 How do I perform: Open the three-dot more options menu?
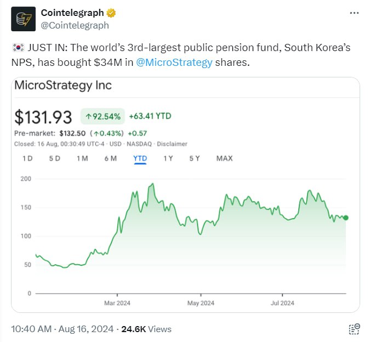click(x=354, y=13)
